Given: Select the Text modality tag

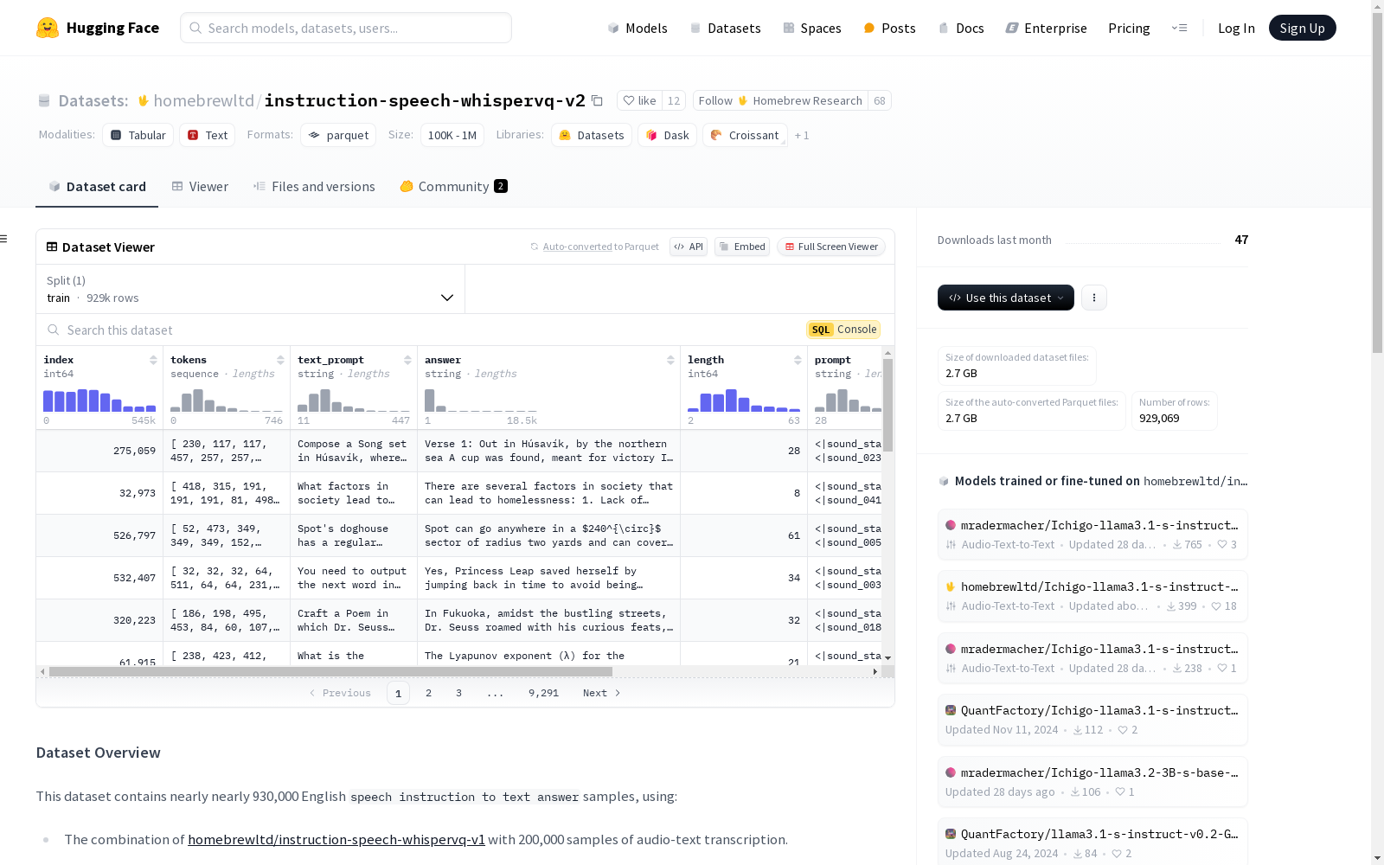Looking at the screenshot, I should 208,135.
